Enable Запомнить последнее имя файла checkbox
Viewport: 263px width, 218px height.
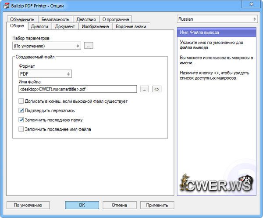pos(21,129)
